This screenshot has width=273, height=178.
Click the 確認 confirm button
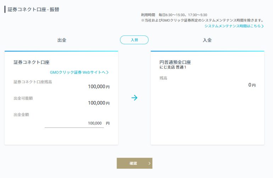[x=134, y=163]
